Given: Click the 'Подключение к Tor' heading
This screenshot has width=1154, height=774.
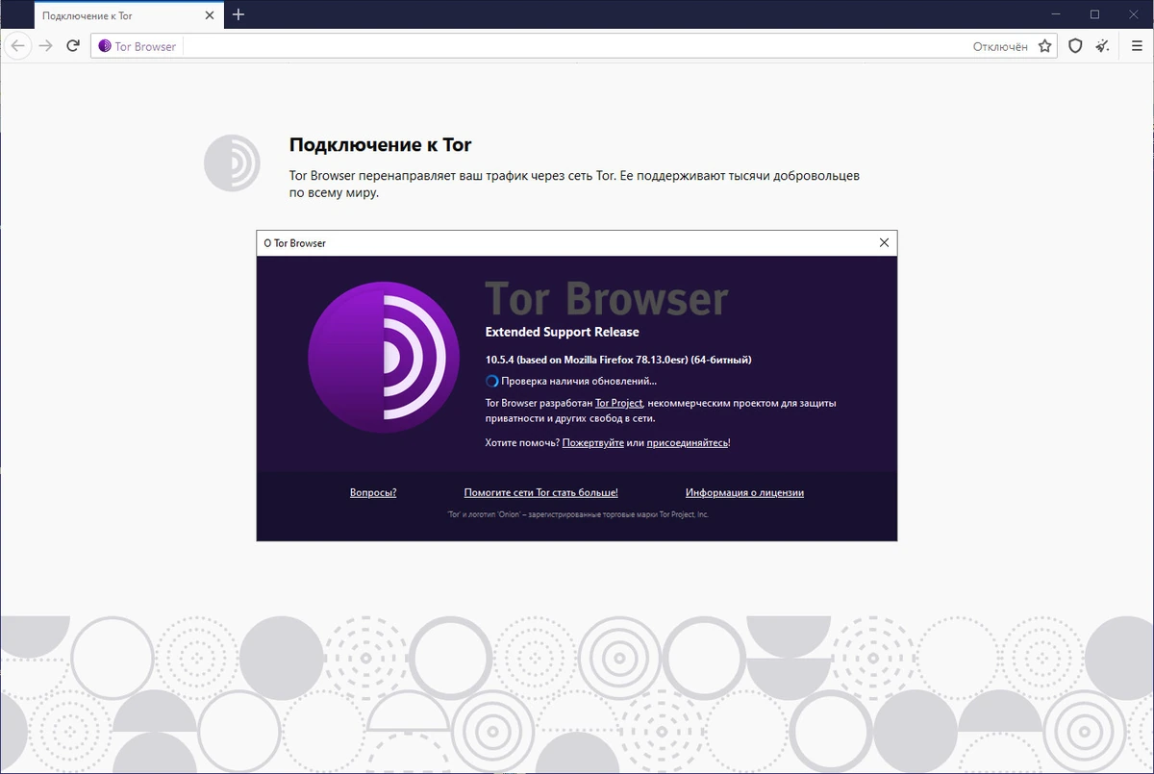Looking at the screenshot, I should [x=380, y=145].
